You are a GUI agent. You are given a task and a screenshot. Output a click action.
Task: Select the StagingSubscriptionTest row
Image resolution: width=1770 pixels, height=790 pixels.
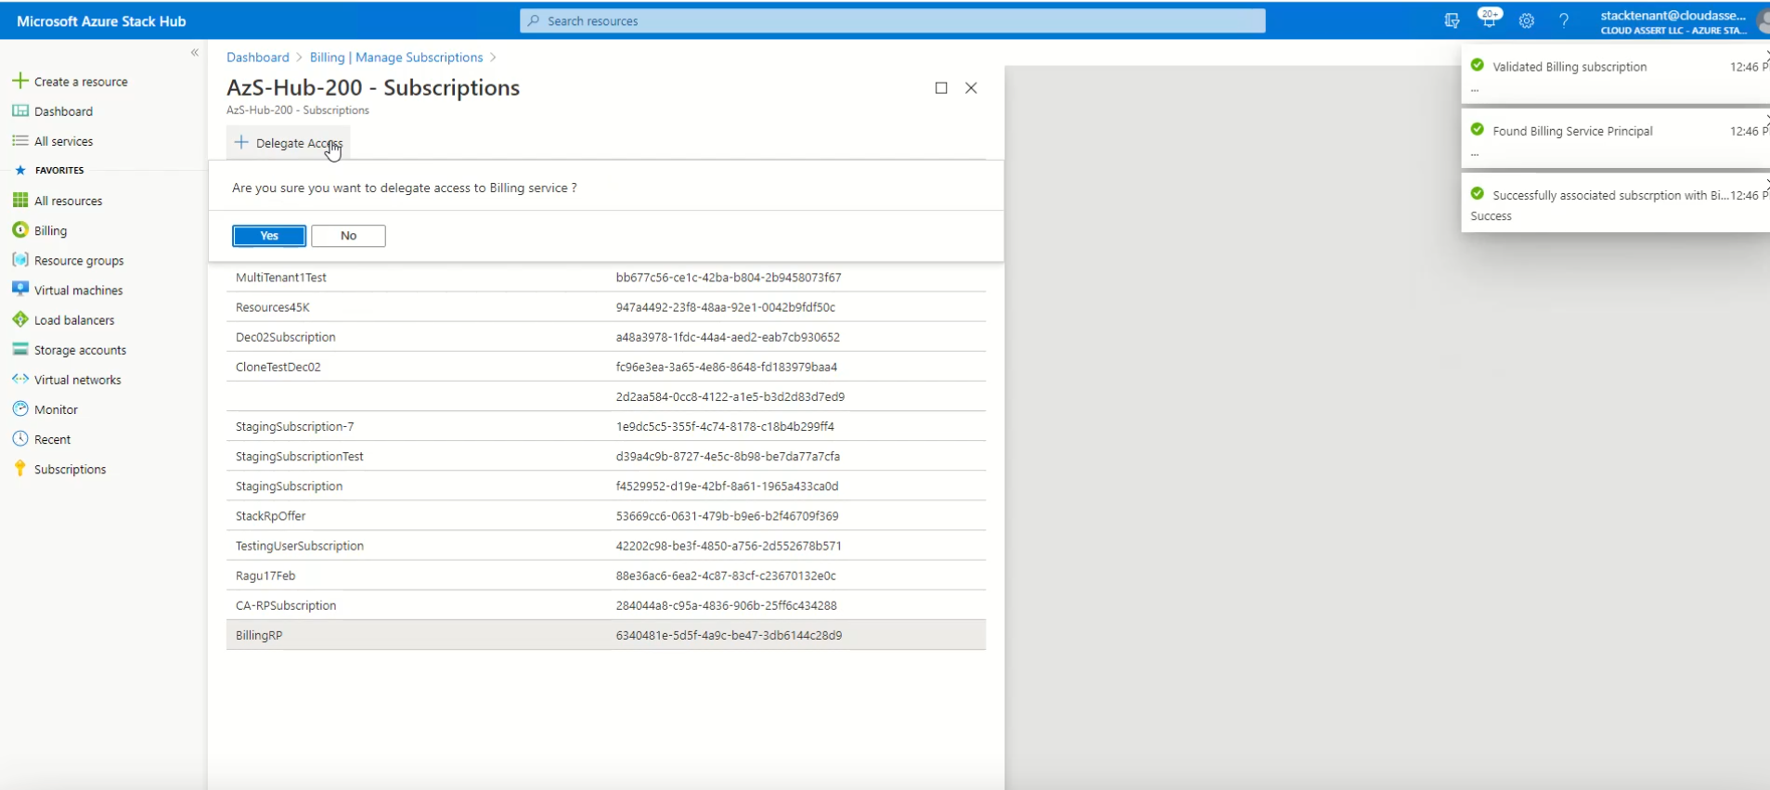[x=606, y=456]
